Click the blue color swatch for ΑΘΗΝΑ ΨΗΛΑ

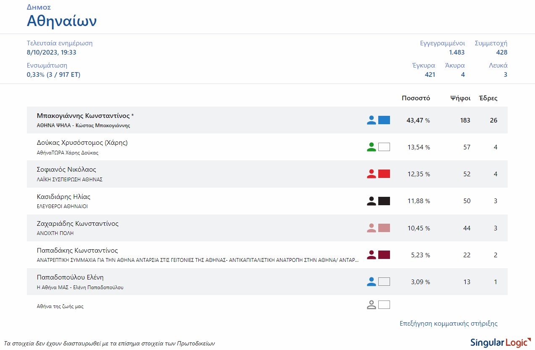coord(384,120)
